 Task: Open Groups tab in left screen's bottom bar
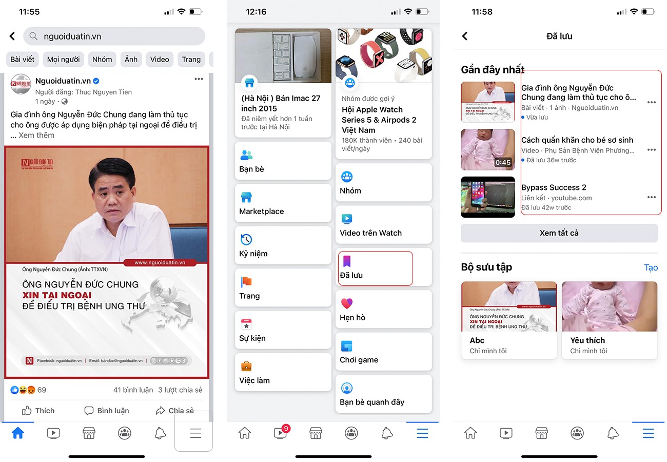(x=125, y=433)
